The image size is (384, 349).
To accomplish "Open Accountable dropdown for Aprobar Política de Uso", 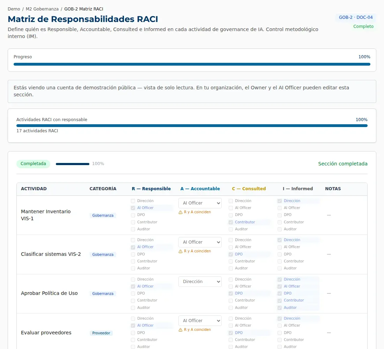I will tap(200, 282).
